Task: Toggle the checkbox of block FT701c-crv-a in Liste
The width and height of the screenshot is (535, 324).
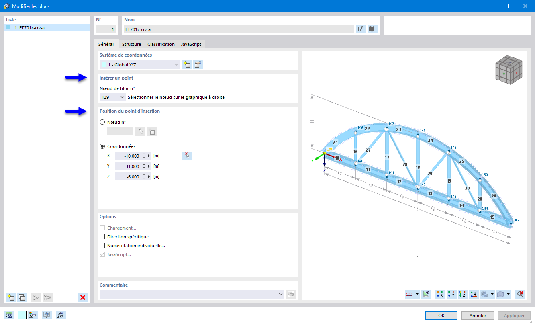Action: pos(8,28)
